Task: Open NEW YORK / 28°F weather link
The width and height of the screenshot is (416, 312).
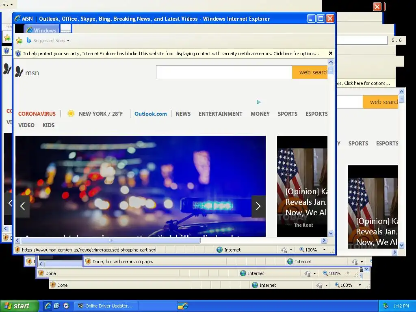Action: (x=101, y=114)
